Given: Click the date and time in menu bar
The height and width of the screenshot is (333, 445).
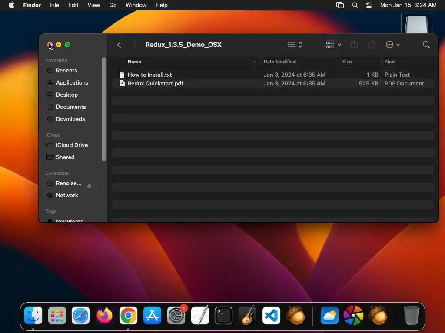Looking at the screenshot, I should tap(408, 5).
